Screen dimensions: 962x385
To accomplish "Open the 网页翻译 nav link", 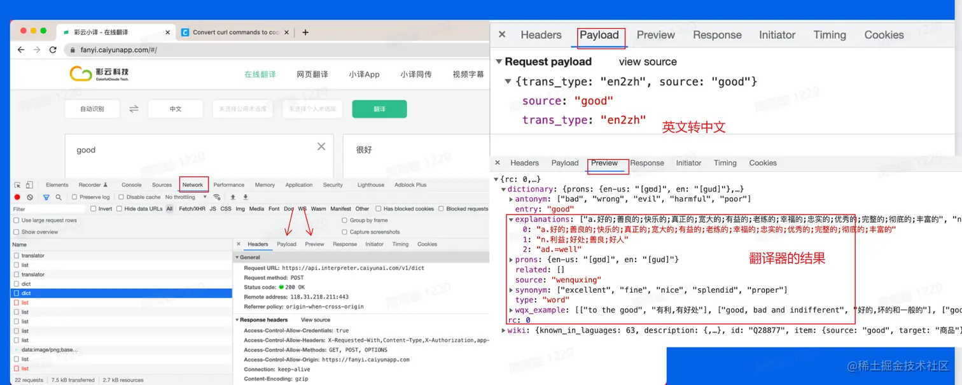I will [x=312, y=74].
